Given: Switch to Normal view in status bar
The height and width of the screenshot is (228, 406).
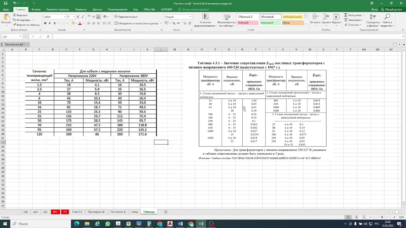Looking at the screenshot, I should (x=348, y=217).
